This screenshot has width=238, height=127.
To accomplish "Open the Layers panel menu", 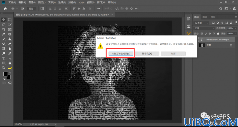I will pos(236,17).
